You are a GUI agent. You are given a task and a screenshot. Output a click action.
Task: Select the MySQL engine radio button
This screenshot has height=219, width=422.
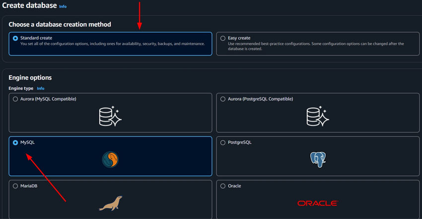point(15,143)
